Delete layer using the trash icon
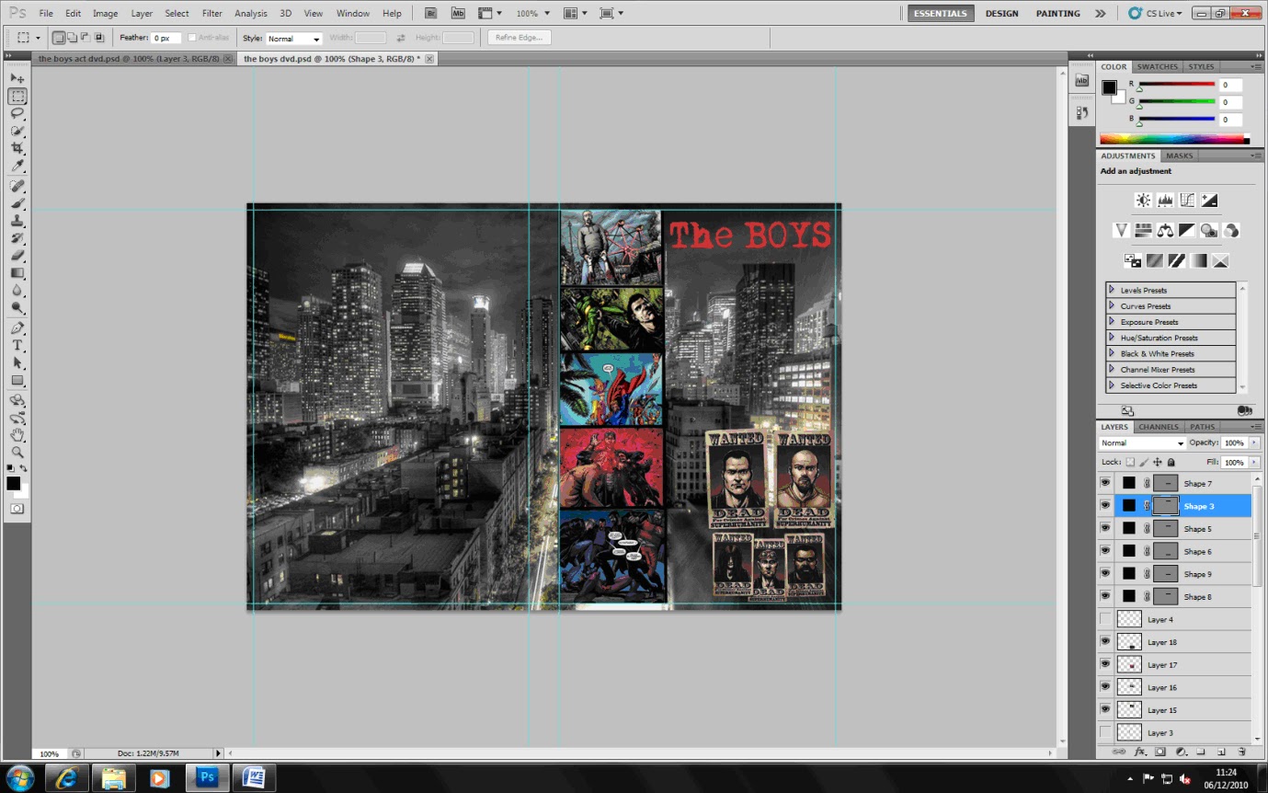This screenshot has width=1268, height=793. click(1241, 752)
